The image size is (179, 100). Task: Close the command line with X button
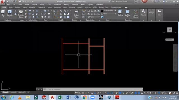38,89
